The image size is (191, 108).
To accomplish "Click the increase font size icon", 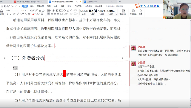I will coord(33,11).
